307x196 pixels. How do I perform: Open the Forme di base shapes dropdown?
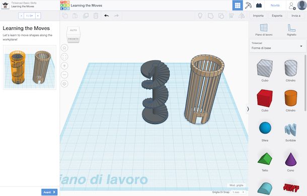(277, 46)
